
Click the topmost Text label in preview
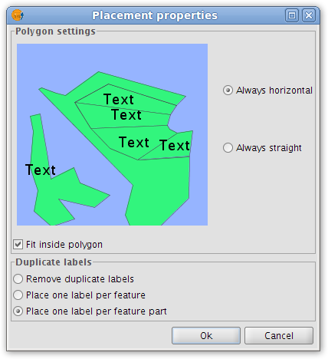click(x=119, y=99)
